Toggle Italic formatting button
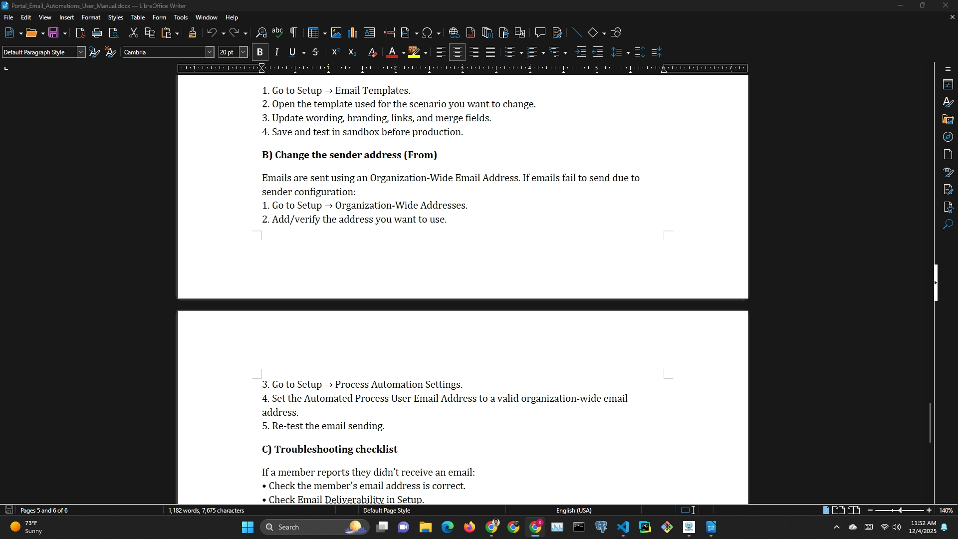The height and width of the screenshot is (539, 958). pos(276,52)
